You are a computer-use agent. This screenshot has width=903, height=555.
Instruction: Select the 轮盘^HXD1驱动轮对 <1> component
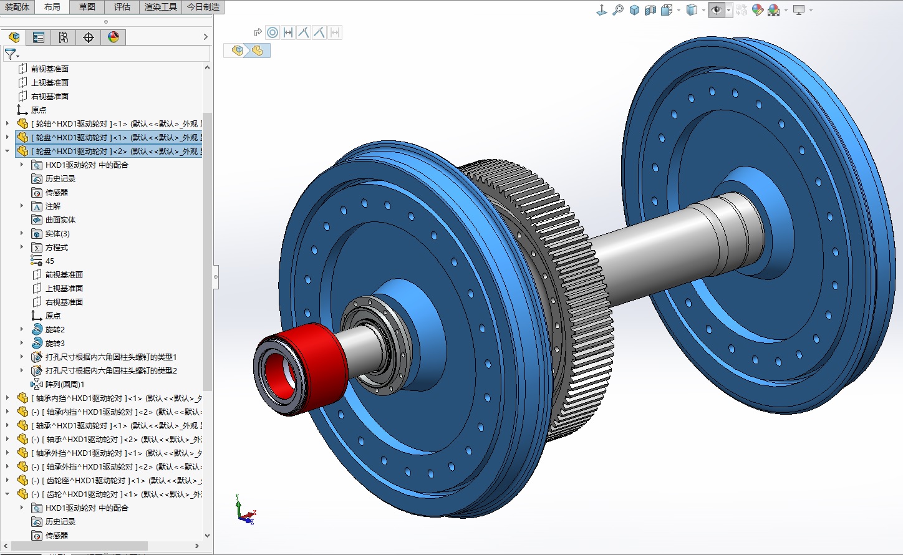109,137
